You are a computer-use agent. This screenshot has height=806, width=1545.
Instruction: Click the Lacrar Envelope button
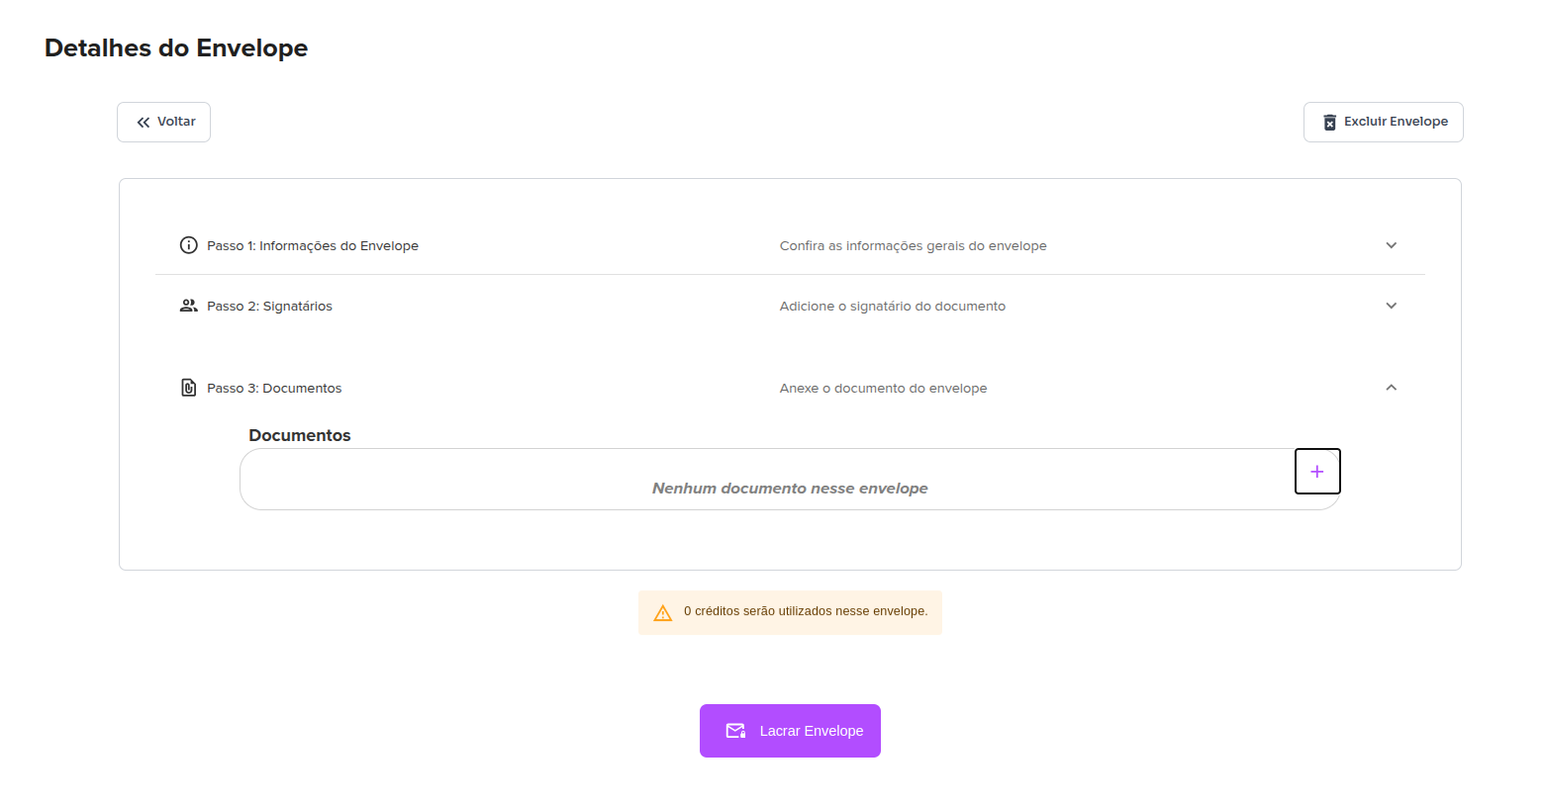[790, 730]
